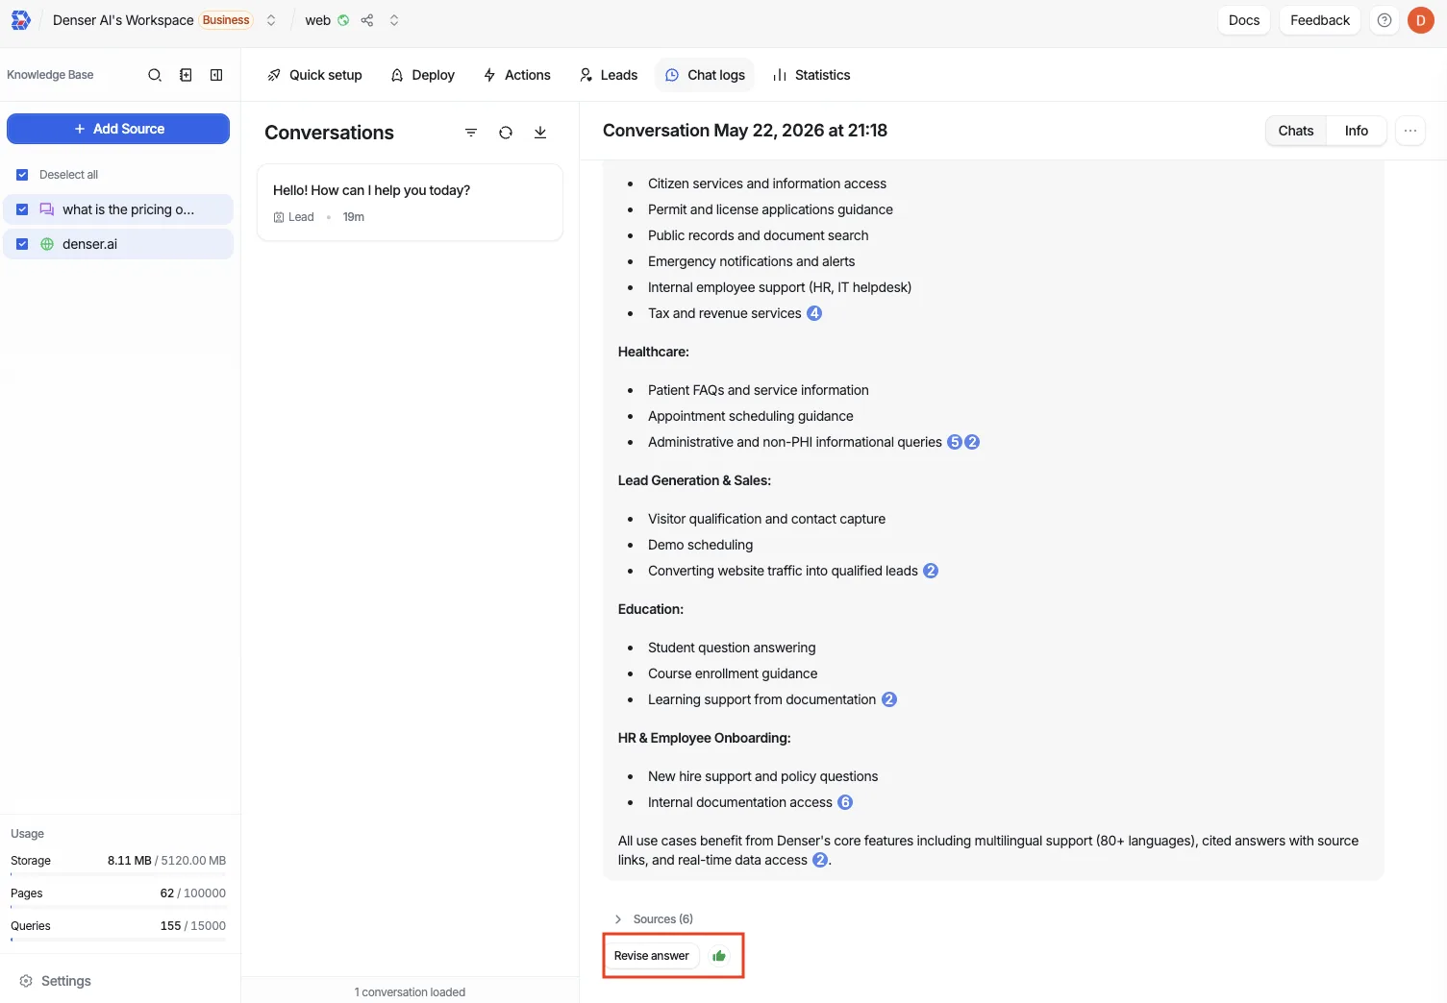Select the Info view tab
The image size is (1447, 1003).
click(1357, 131)
